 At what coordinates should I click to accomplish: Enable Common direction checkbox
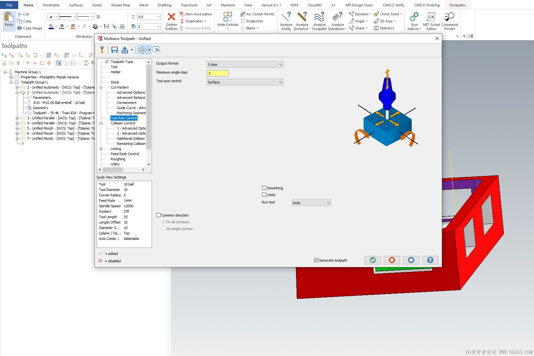tap(158, 215)
